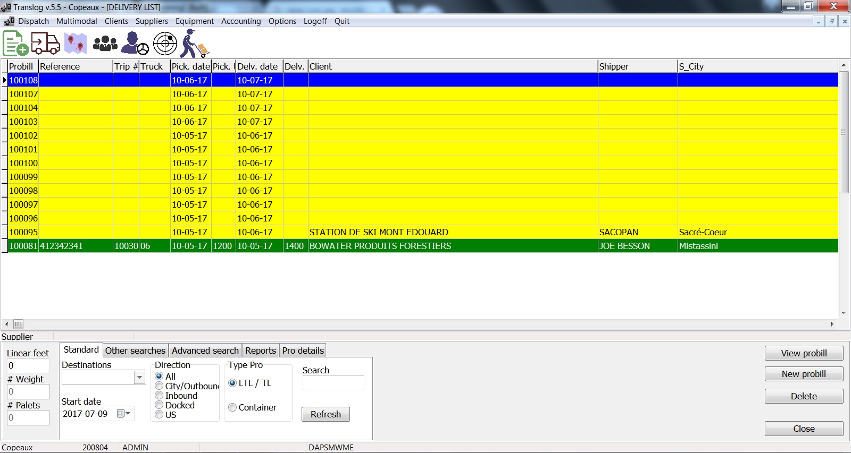Click the radar tracking icon
The width and height of the screenshot is (851, 453).
[165, 44]
